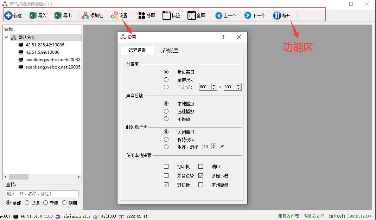
Task: Select 远程播放 sound option
Action: click(x=166, y=111)
